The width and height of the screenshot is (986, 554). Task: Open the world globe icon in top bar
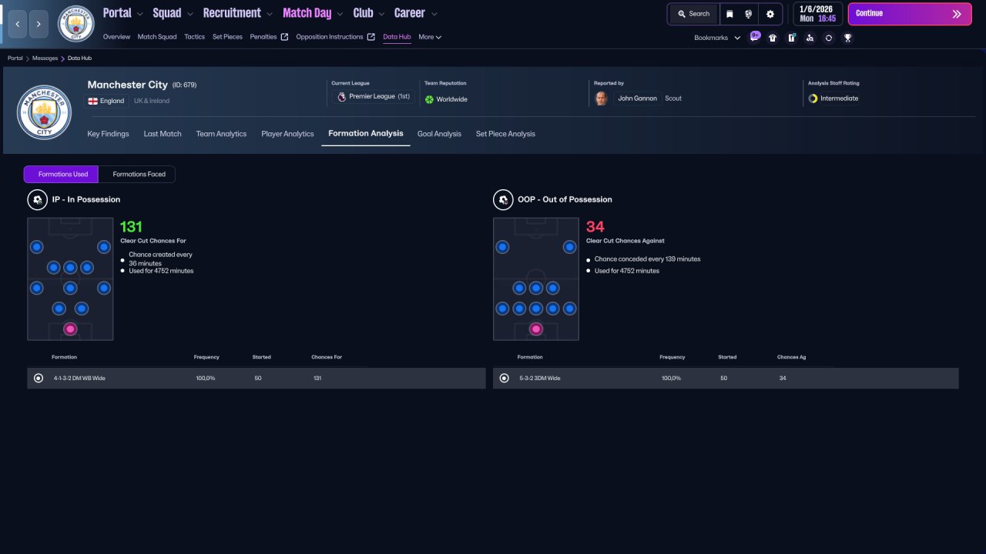(x=749, y=14)
